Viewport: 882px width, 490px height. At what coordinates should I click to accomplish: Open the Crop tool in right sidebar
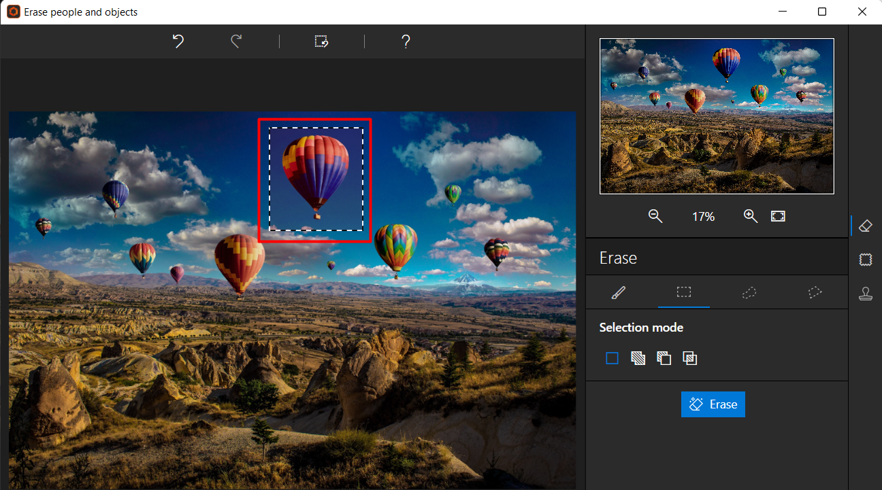[x=866, y=260]
